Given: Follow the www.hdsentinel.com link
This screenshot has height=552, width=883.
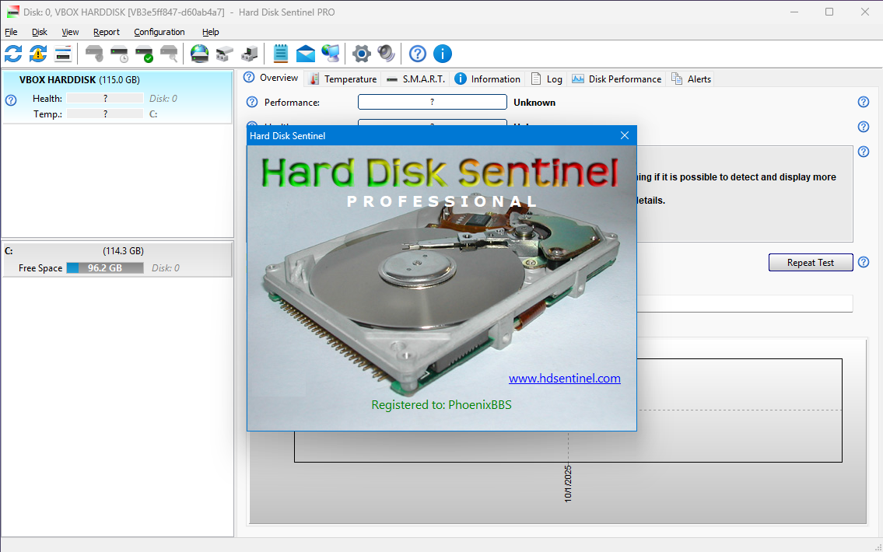Looking at the screenshot, I should 565,379.
